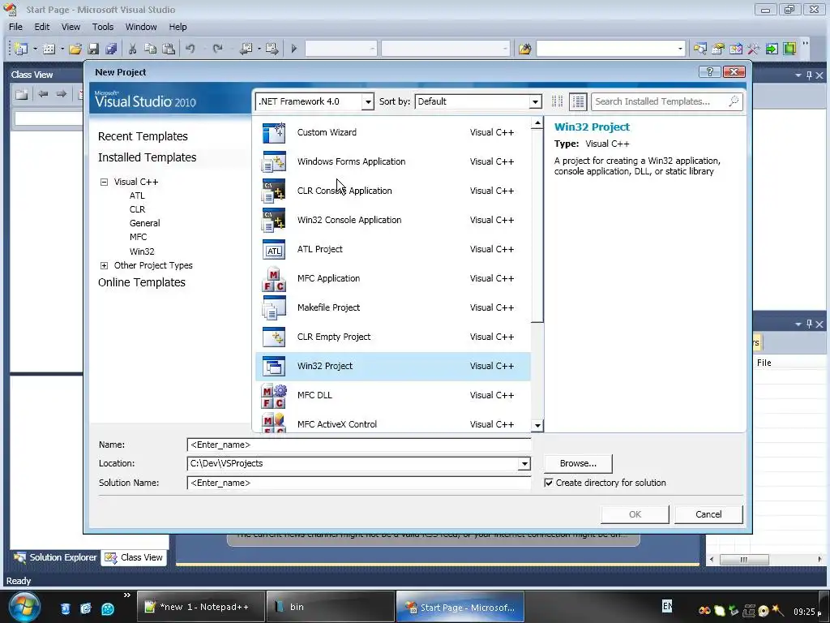Click the Cancel button
The height and width of the screenshot is (623, 830).
coord(708,514)
